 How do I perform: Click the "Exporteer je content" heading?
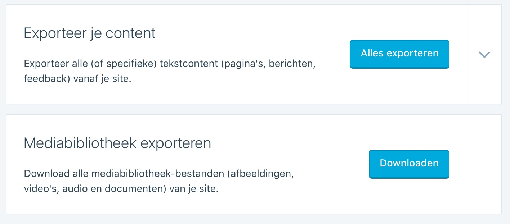(x=90, y=33)
